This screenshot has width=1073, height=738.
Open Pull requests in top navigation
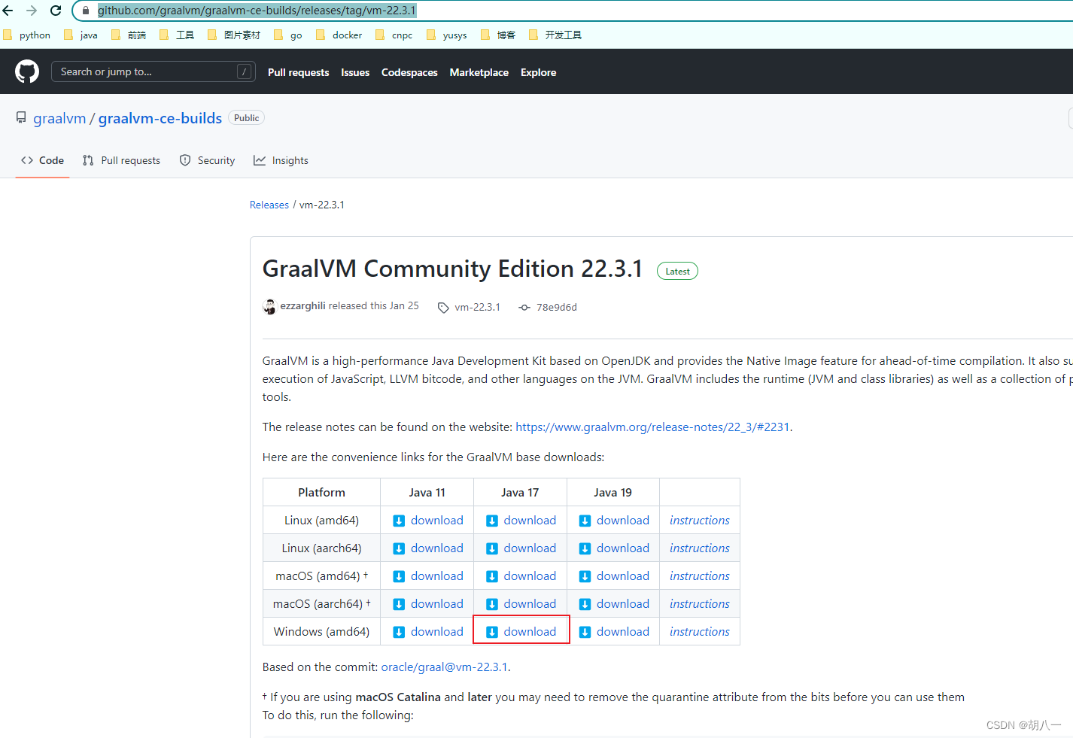coord(299,72)
